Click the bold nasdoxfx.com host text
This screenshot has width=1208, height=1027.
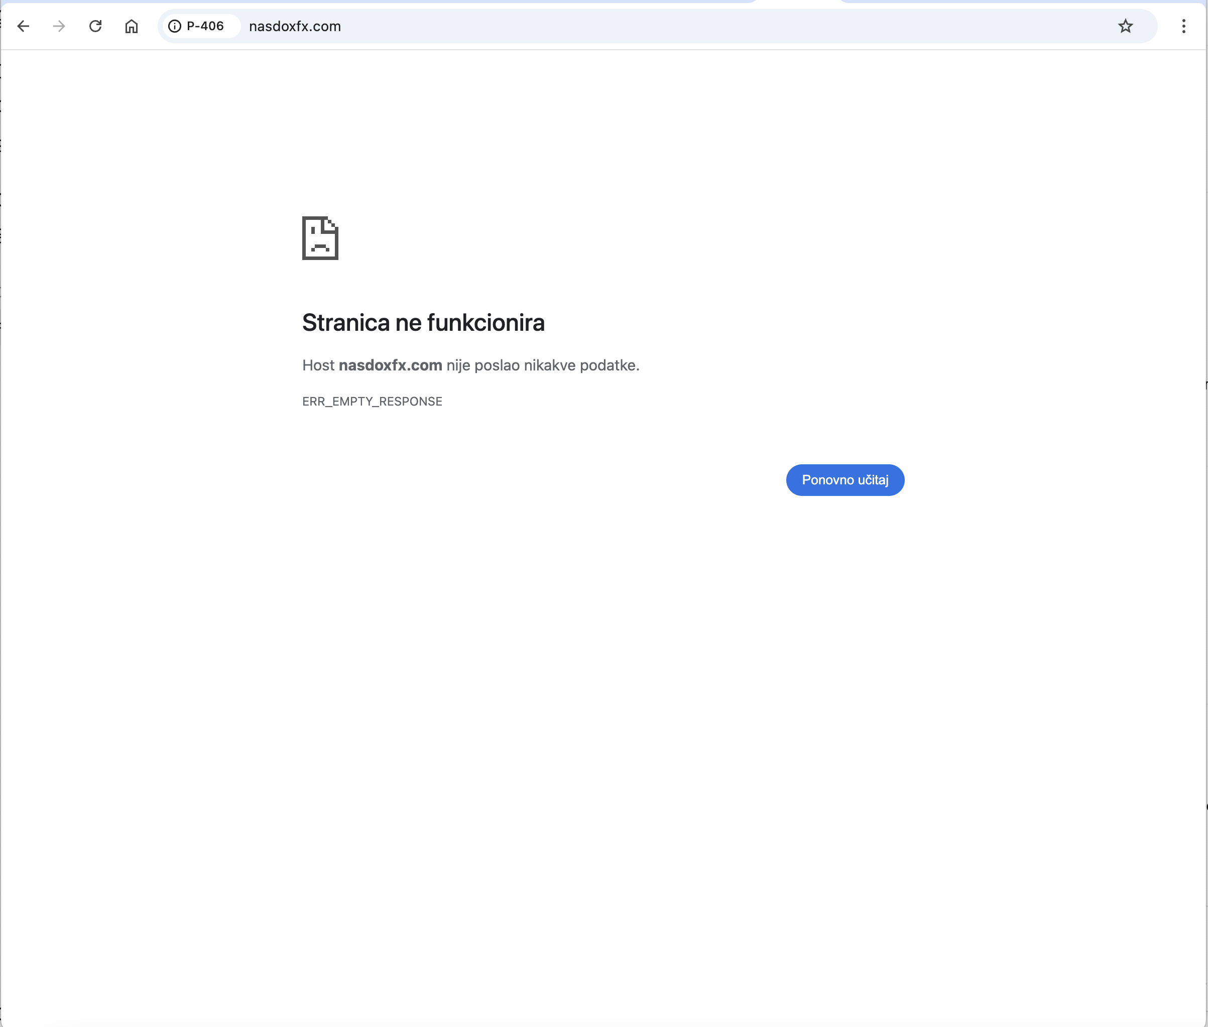click(x=390, y=365)
